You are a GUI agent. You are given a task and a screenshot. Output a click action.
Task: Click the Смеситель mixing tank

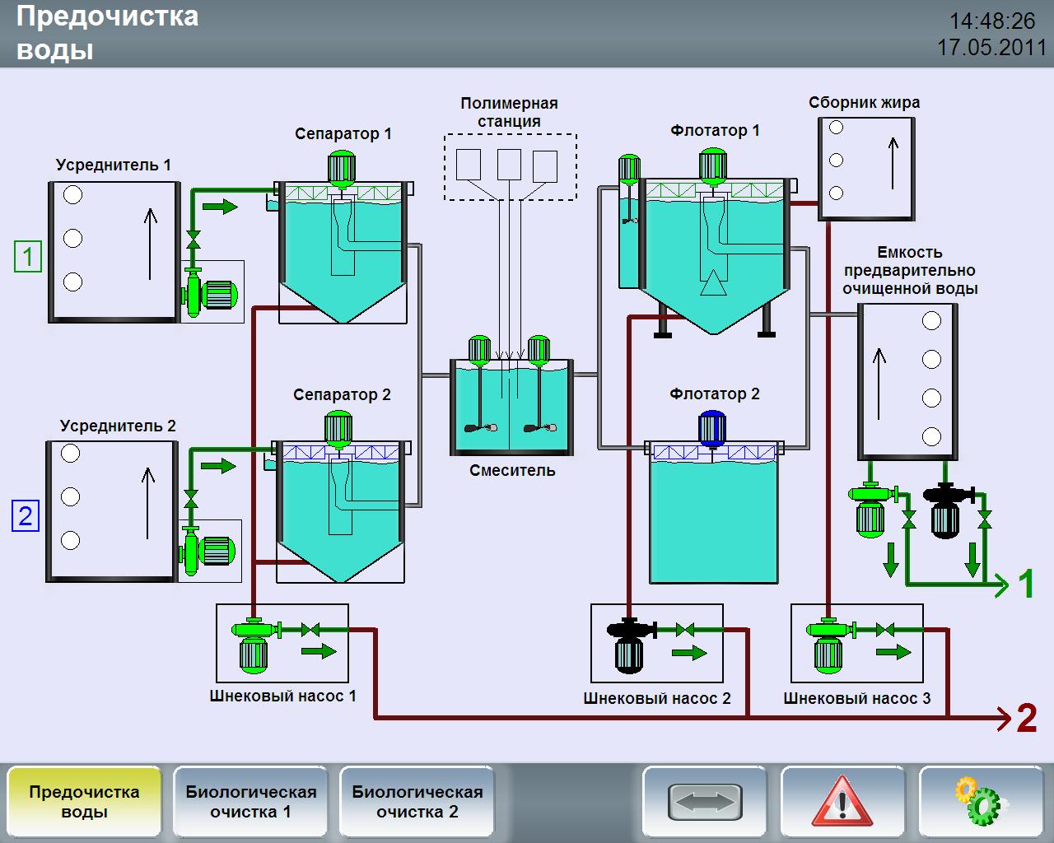pos(511,408)
